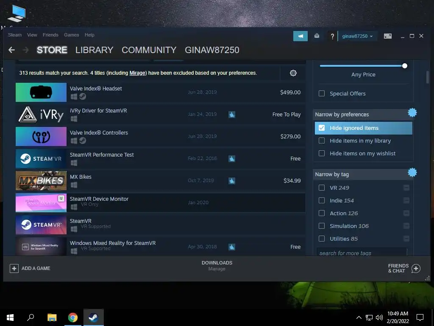Click in the search for more tags field

coord(362,252)
